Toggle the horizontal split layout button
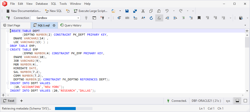This screenshot has width=250, height=112. tap(237, 101)
